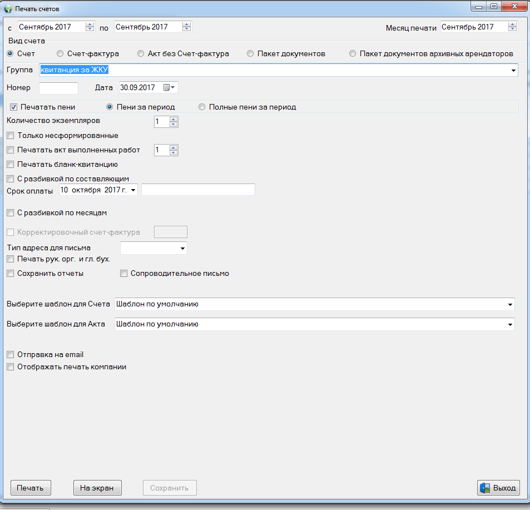The width and height of the screenshot is (530, 510).
Task: Click the app icon in the title bar
Action: coord(8,9)
